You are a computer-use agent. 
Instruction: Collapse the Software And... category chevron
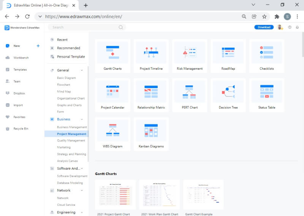pos(82,169)
